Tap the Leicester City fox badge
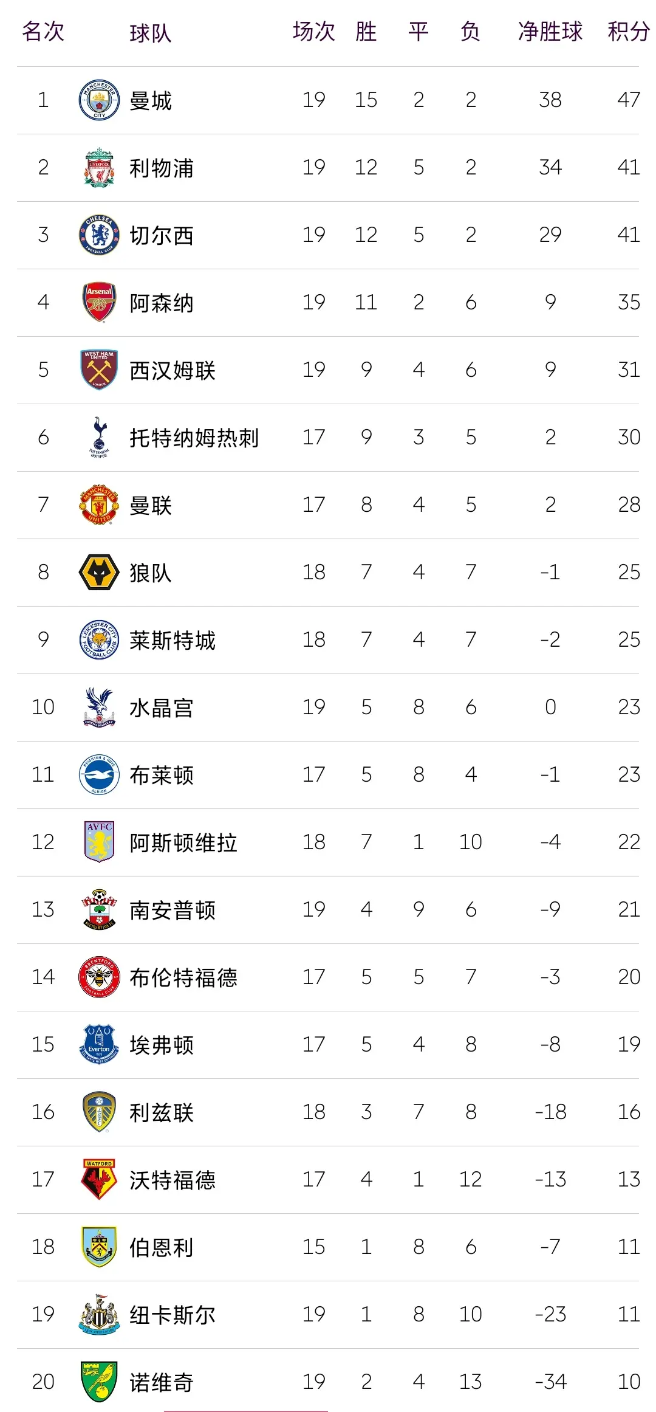The height and width of the screenshot is (1412, 656). pos(99,639)
